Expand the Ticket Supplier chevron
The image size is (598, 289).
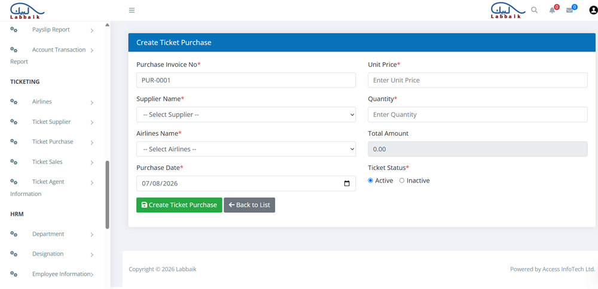pyautogui.click(x=92, y=123)
